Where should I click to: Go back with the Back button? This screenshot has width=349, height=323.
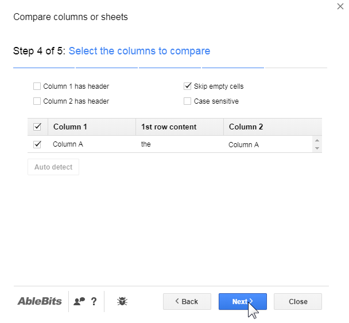point(187,301)
